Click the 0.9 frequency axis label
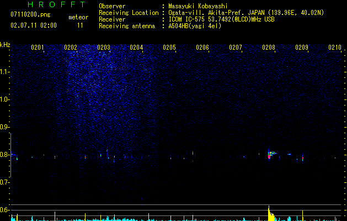 pos(4,127)
